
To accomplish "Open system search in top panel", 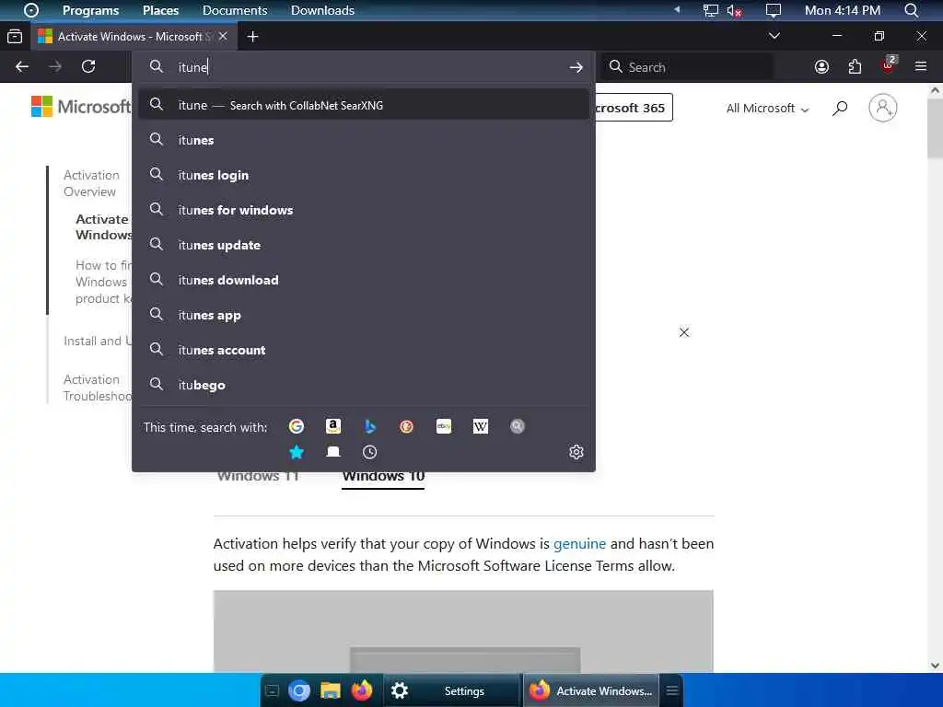I will click(x=912, y=10).
